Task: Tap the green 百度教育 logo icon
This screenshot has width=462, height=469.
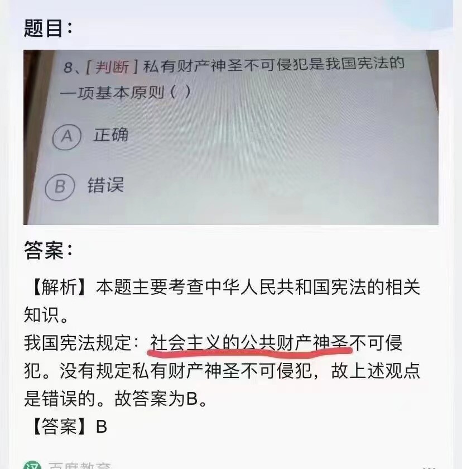Action: [32, 465]
